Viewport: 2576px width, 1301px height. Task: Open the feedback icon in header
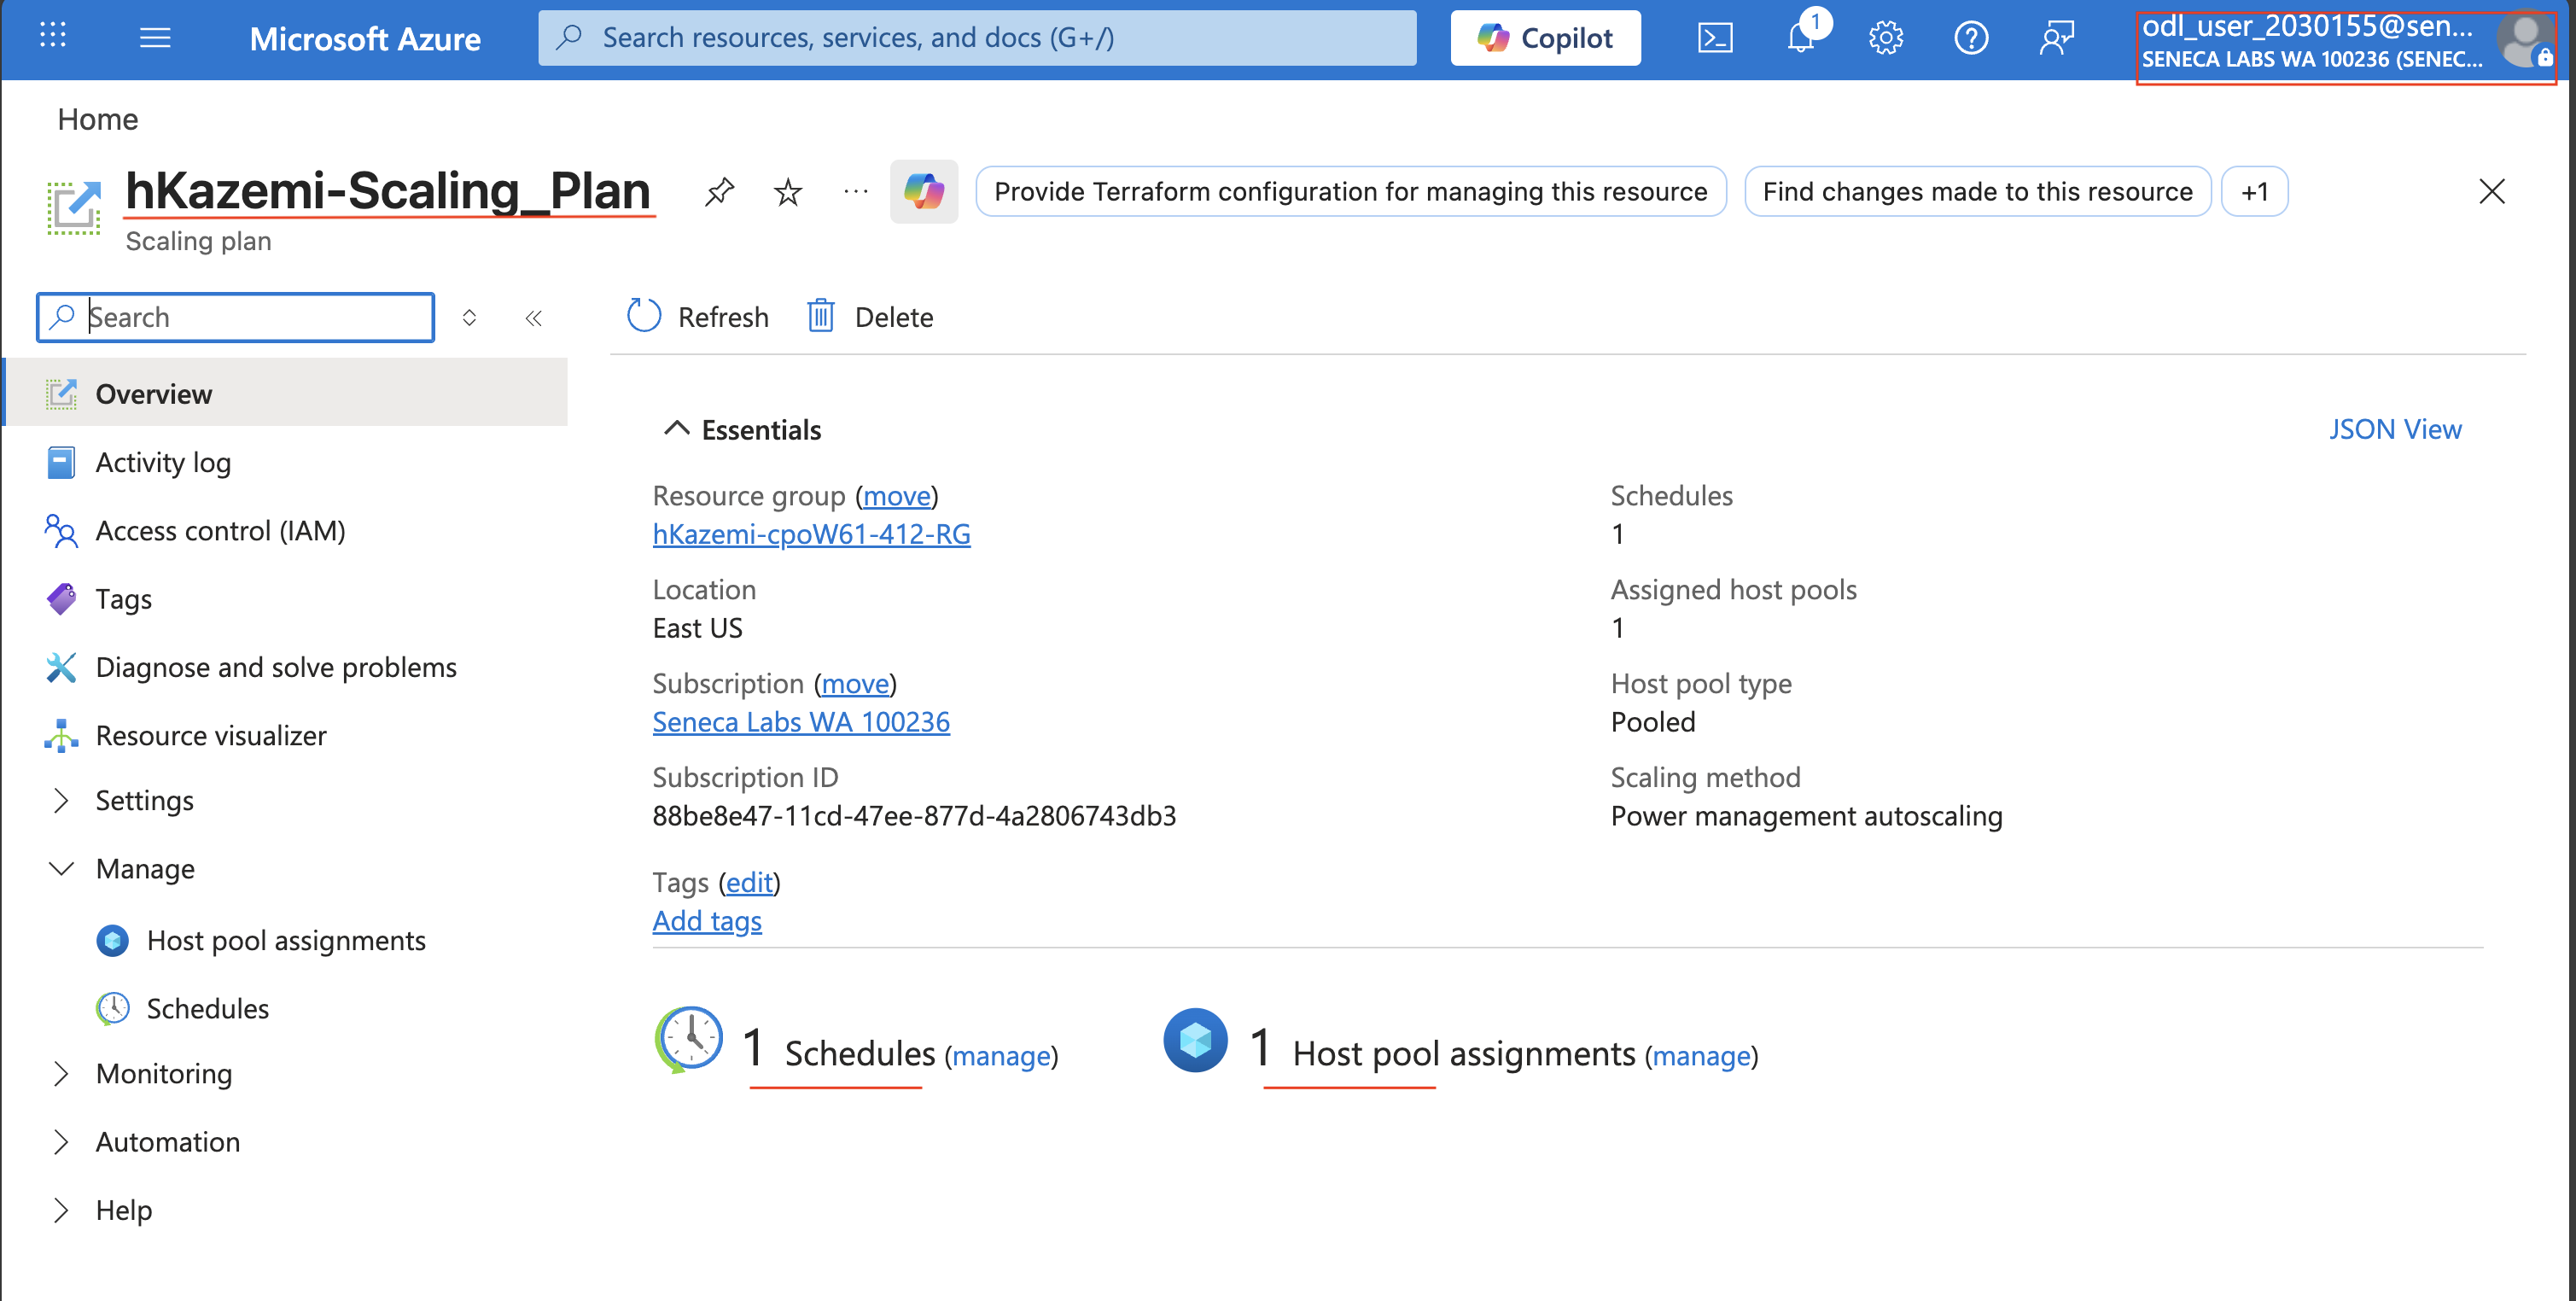(x=2057, y=38)
